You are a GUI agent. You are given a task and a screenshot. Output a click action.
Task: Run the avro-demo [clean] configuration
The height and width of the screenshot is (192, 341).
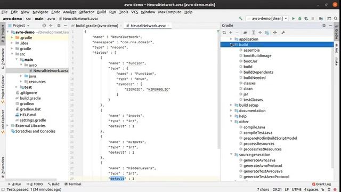[x=293, y=19]
